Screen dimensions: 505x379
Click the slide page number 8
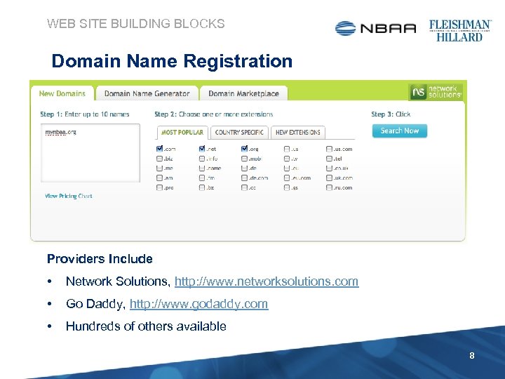[472, 355]
